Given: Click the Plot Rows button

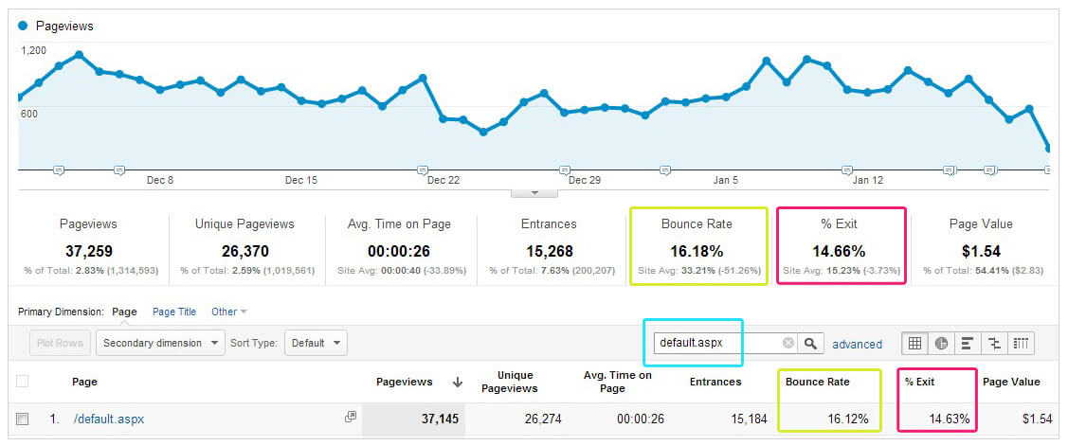Looking at the screenshot, I should coord(60,343).
